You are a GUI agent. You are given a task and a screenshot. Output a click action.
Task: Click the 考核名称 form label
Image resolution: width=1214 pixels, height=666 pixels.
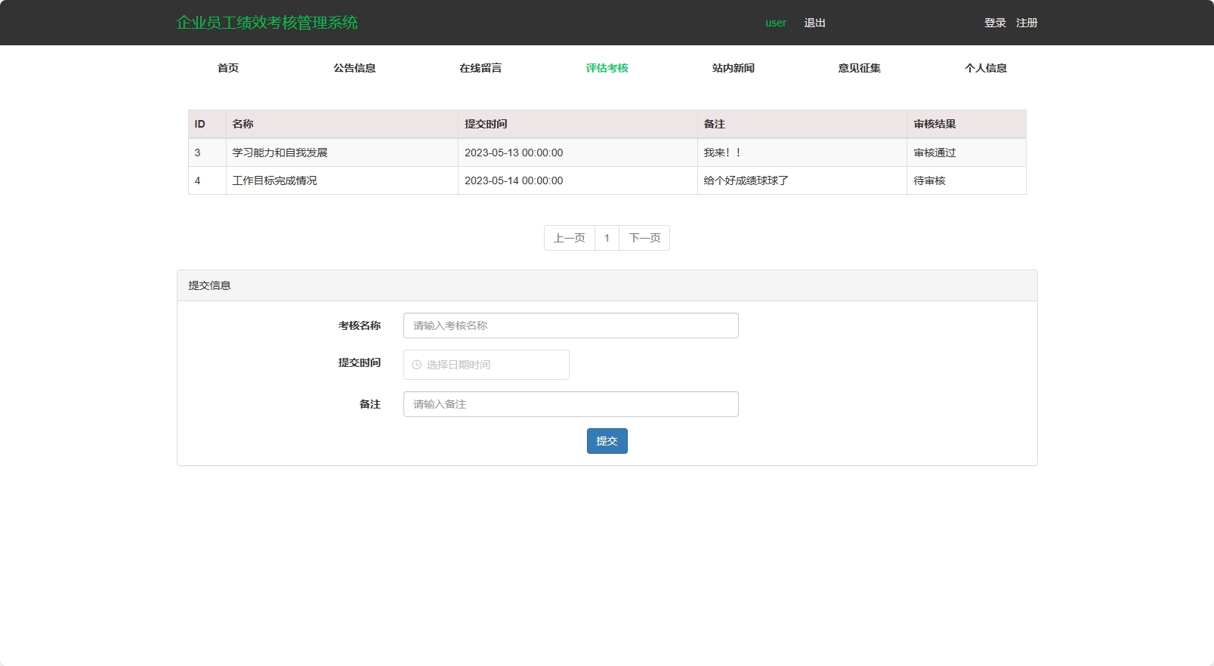[360, 325]
